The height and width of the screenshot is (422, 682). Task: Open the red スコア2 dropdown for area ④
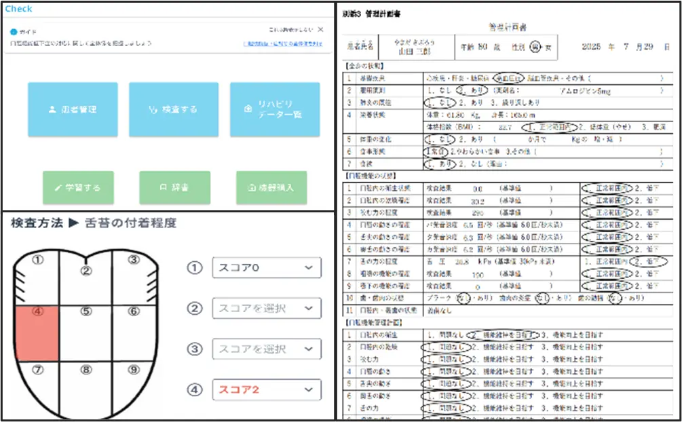tap(267, 390)
